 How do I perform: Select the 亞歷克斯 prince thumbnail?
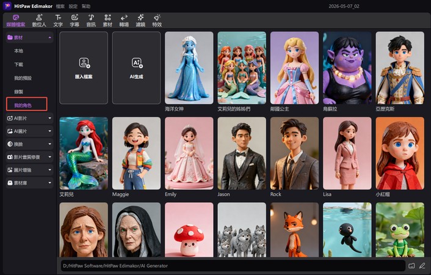click(400, 68)
